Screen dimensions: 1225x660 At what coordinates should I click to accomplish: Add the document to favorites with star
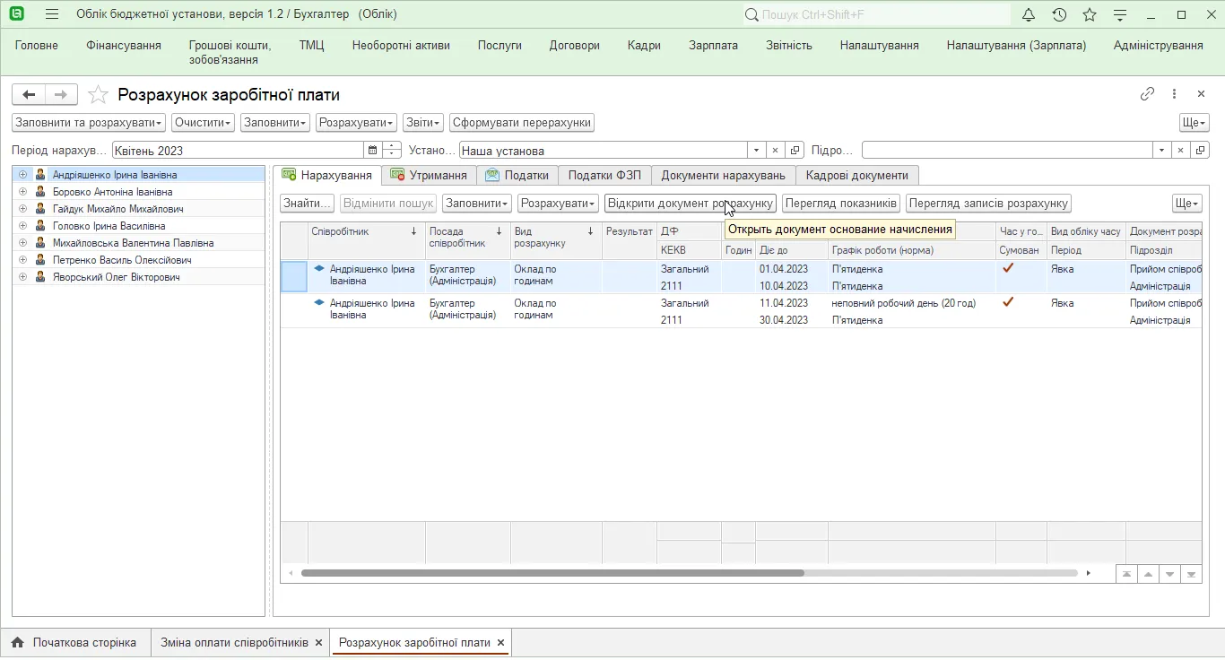(99, 95)
